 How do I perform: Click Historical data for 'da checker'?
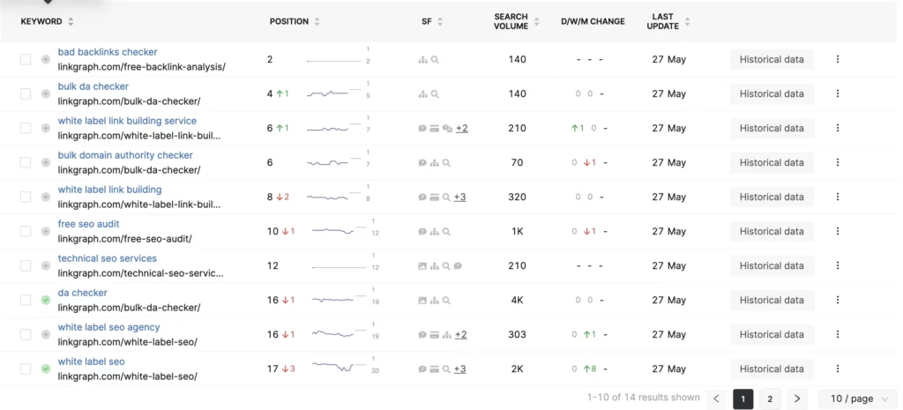(772, 300)
